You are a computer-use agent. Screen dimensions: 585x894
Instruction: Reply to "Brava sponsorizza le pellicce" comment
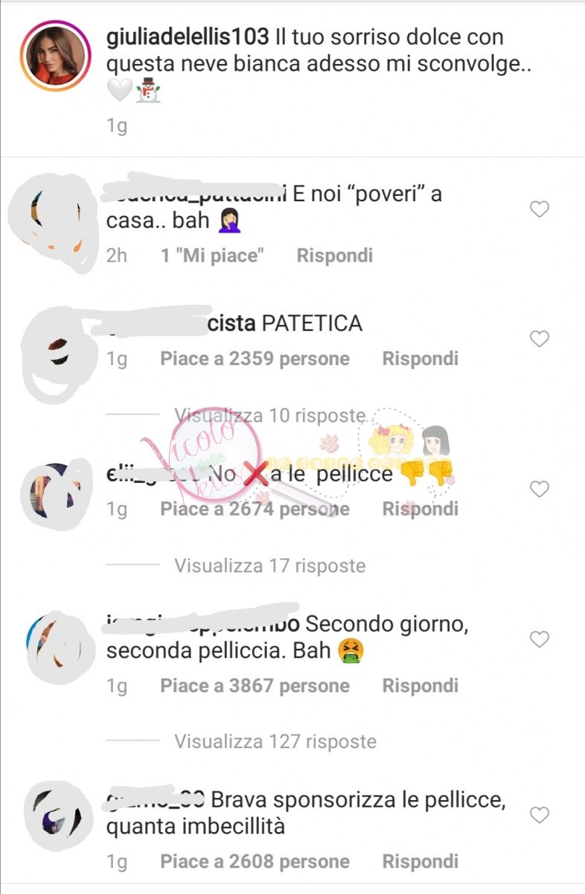[421, 861]
